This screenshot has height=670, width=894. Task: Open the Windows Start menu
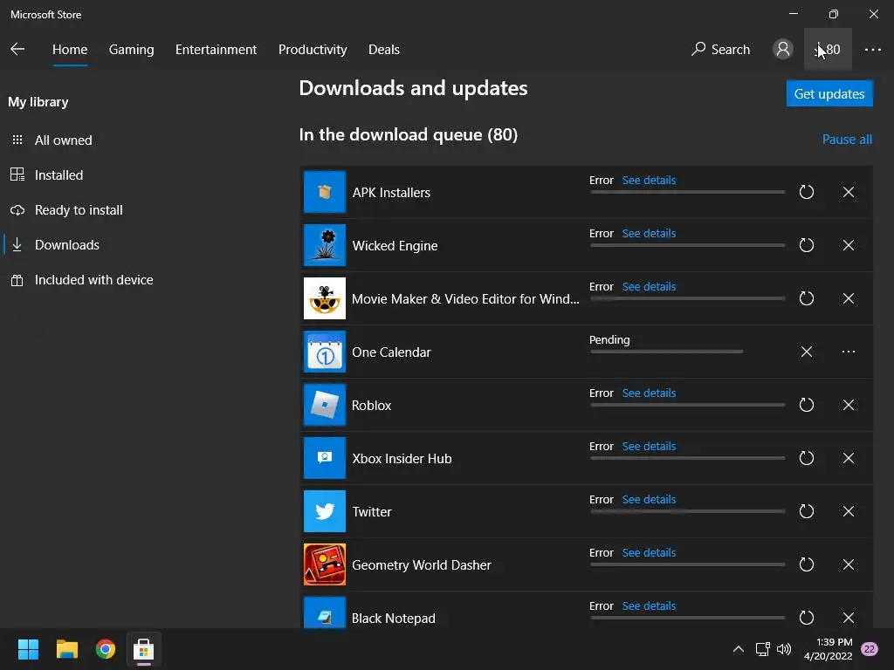coord(28,649)
